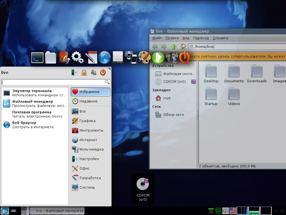The height and width of the screenshot is (215, 286).
Task: Open the folder icon in the dock
Action: (x=51, y=58)
